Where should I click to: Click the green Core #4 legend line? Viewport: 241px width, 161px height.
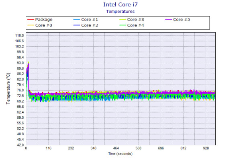(123, 25)
